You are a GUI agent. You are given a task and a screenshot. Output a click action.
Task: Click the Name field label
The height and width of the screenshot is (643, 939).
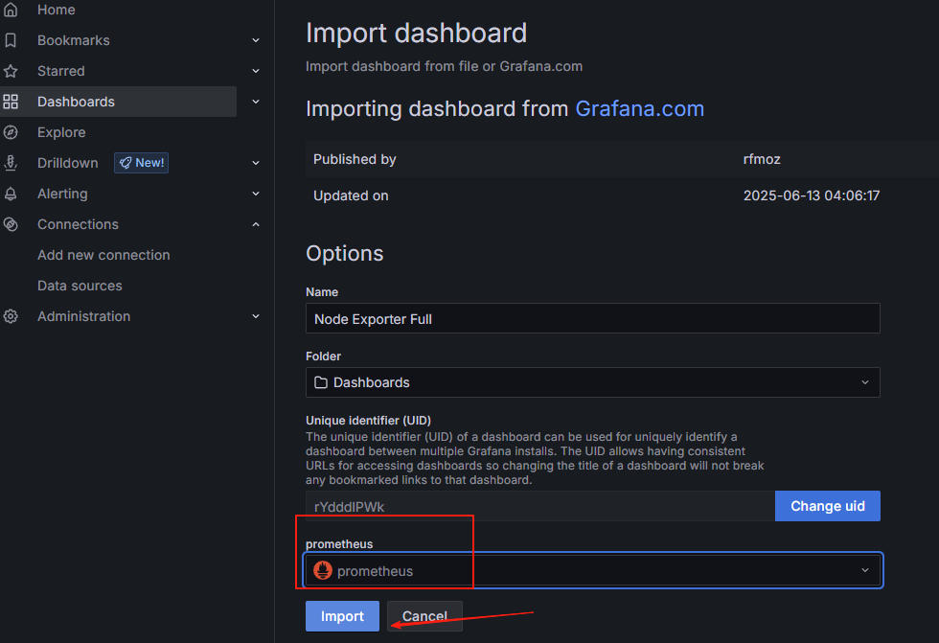pyautogui.click(x=322, y=292)
